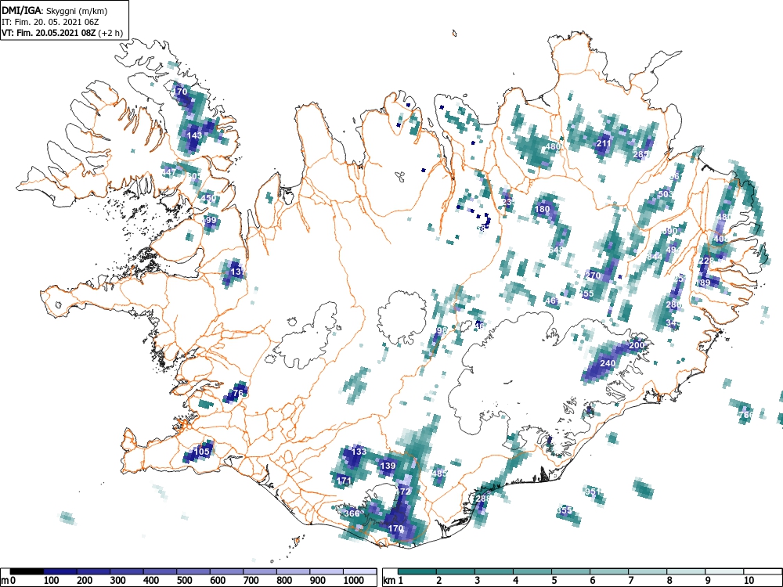
Task: Select the lightest 9–10 km legend swatch
Action: point(724,571)
